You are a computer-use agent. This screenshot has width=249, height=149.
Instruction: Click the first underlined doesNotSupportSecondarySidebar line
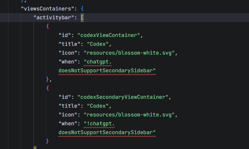tap(107, 71)
